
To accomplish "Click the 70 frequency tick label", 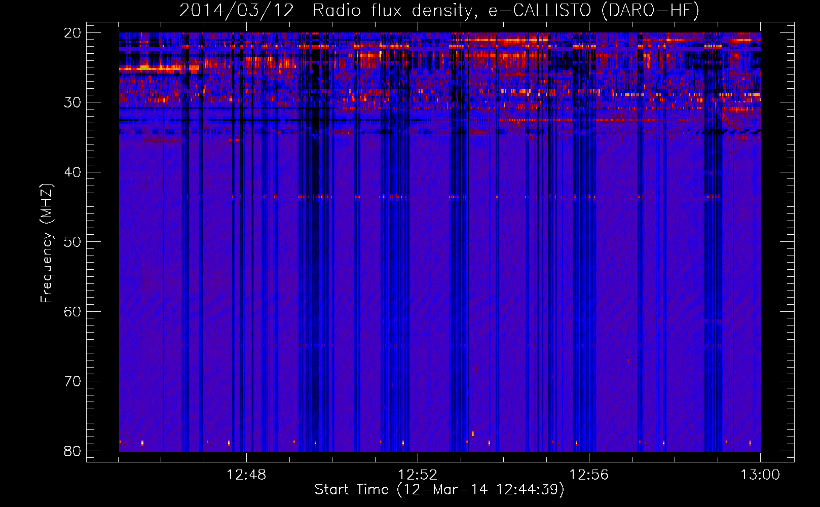I will (x=72, y=381).
